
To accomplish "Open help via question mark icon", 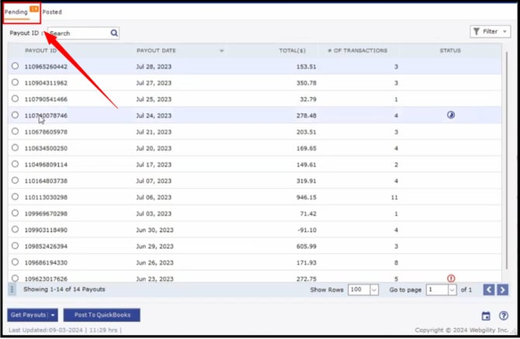I will click(504, 316).
